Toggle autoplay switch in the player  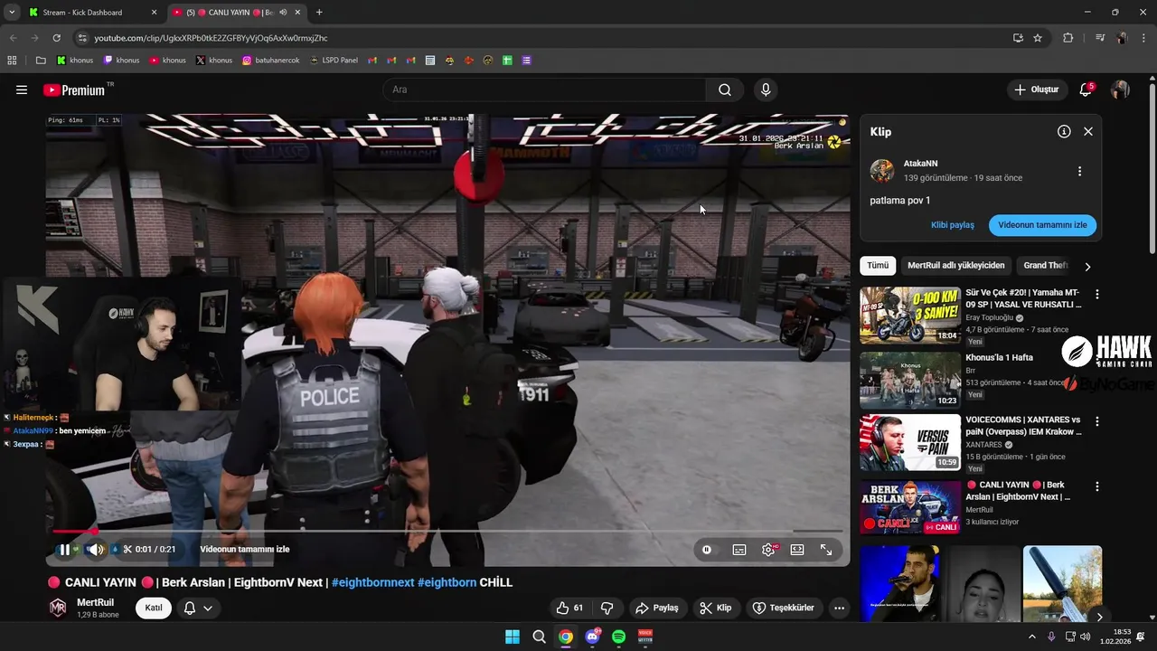pyautogui.click(x=707, y=550)
